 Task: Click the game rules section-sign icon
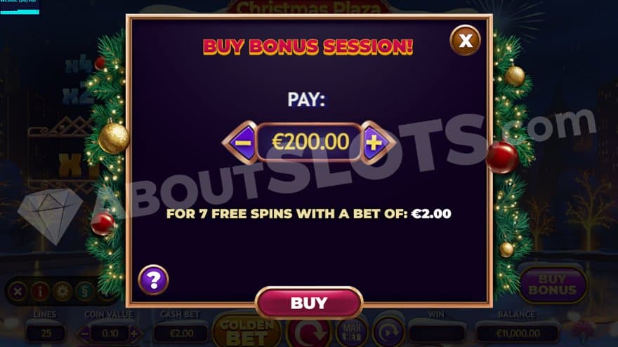point(85,292)
